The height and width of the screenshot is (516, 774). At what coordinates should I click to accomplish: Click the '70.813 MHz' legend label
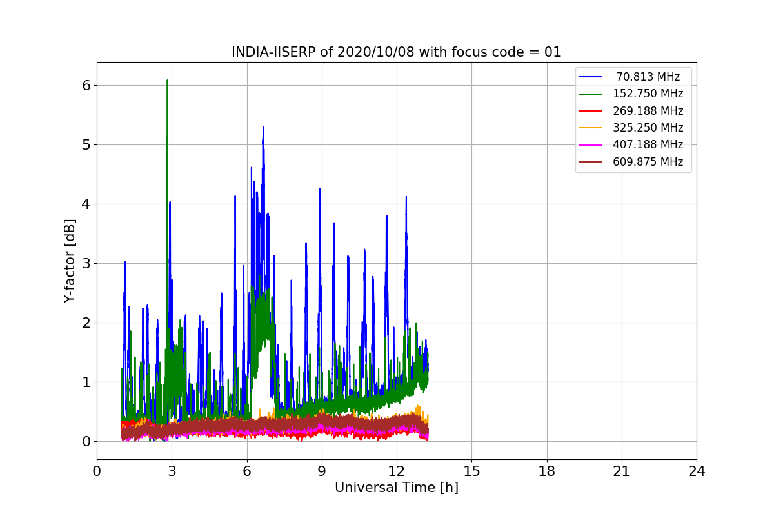pos(648,77)
